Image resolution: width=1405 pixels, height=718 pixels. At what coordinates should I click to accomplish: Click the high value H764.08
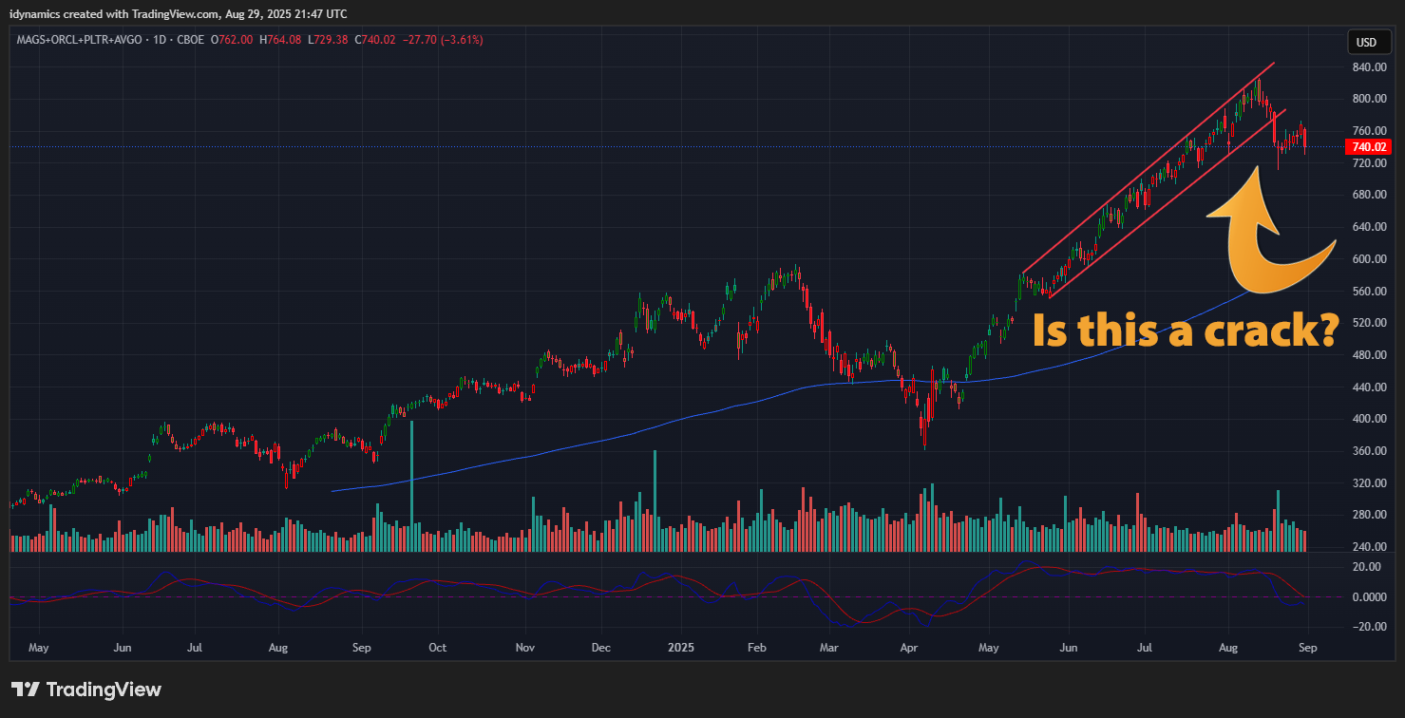pyautogui.click(x=280, y=40)
